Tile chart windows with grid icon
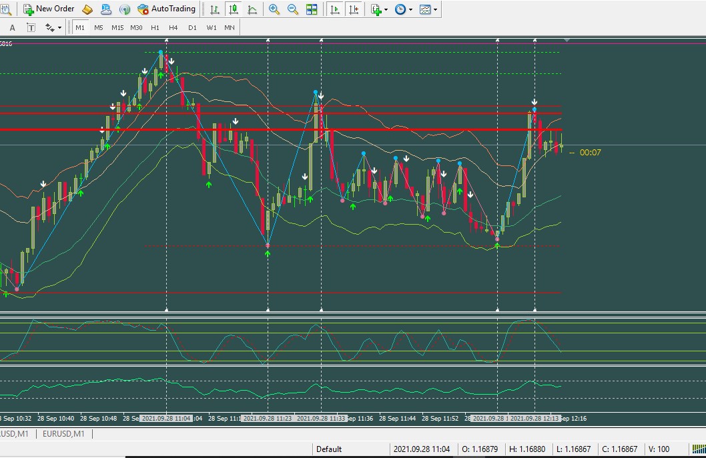The width and height of the screenshot is (706, 458). [312, 9]
